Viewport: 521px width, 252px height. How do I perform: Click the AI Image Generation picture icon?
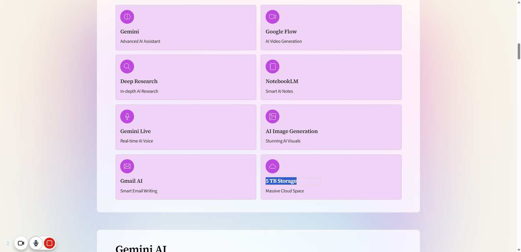[x=273, y=117]
